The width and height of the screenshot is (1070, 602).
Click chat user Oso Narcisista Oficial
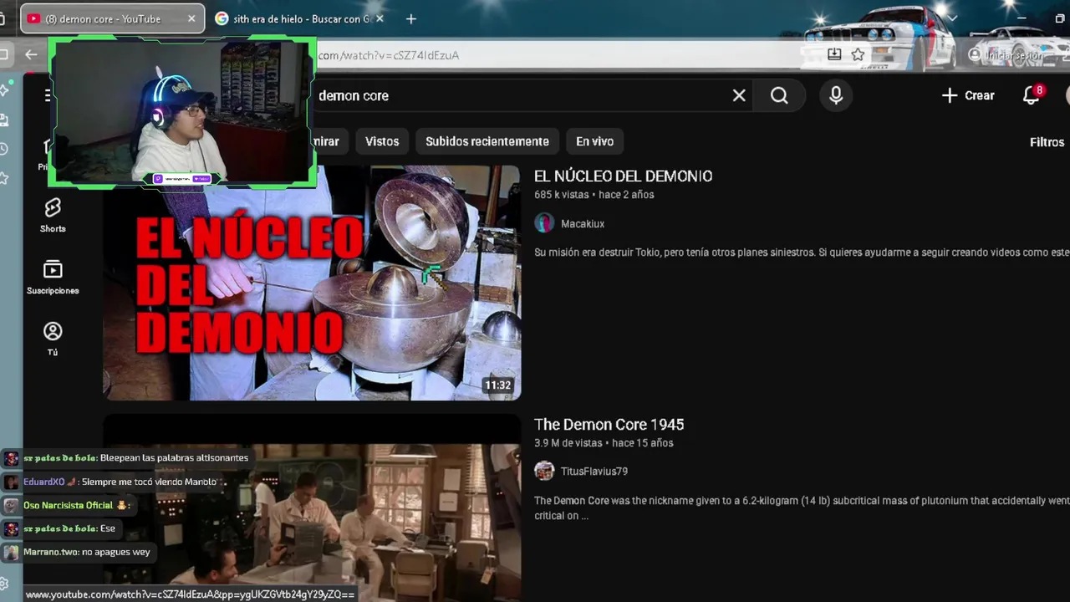(x=69, y=505)
